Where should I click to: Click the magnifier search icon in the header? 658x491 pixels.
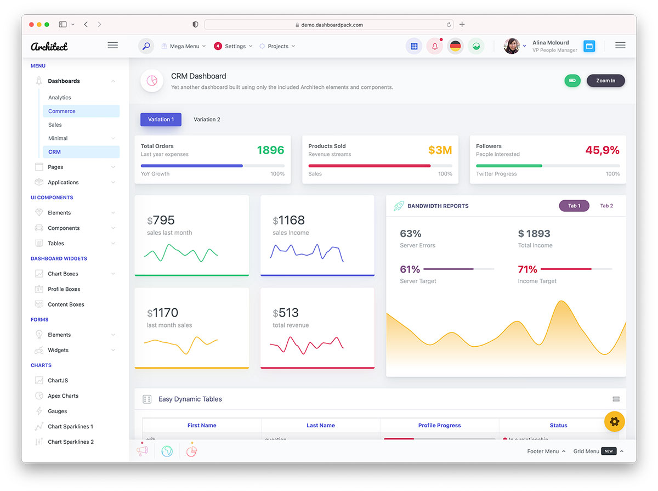(146, 46)
